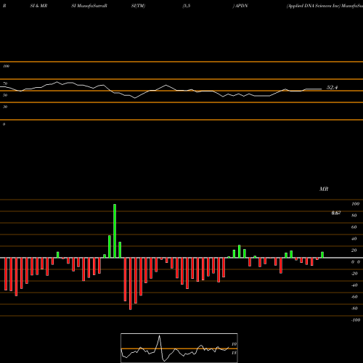Image resolution: width=363 pixels, height=363 pixels.
Task: Click the 'SI MunafaSutraR' title text
Action: 89,6
